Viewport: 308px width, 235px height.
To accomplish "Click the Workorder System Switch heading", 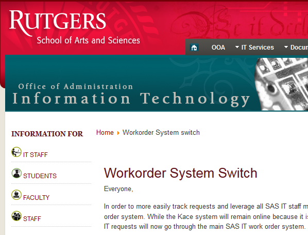I will click(x=180, y=173).
